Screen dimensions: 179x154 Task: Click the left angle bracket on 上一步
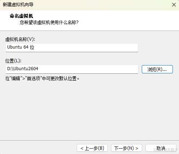82,148
